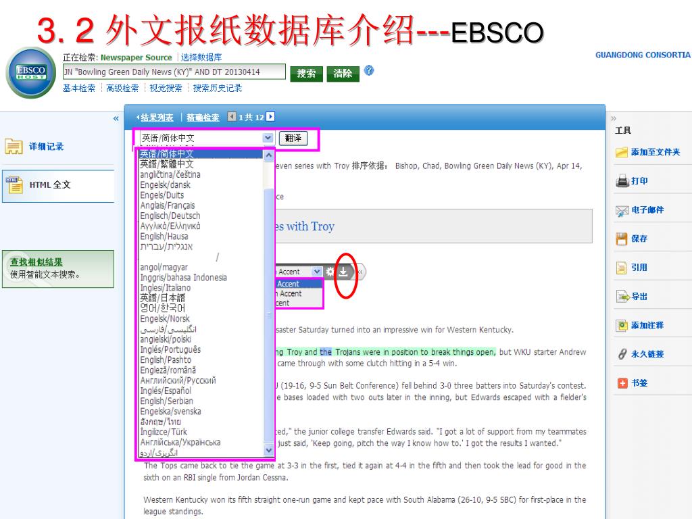This screenshot has height=519, width=692.
Task: Click the Translate button (翻译)
Action: point(293,138)
